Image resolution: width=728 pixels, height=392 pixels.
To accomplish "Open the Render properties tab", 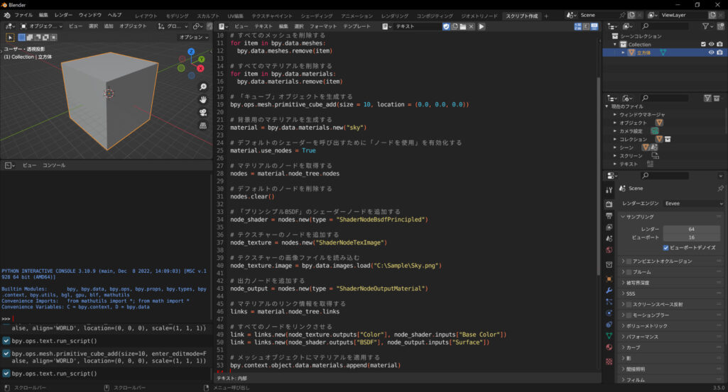I will [x=609, y=204].
